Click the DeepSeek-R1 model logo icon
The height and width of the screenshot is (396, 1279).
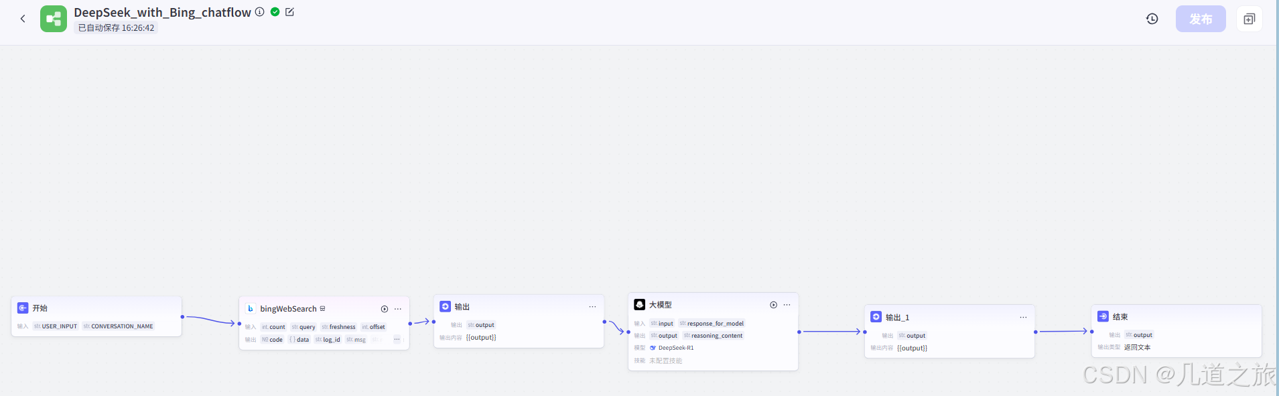pyautogui.click(x=653, y=348)
